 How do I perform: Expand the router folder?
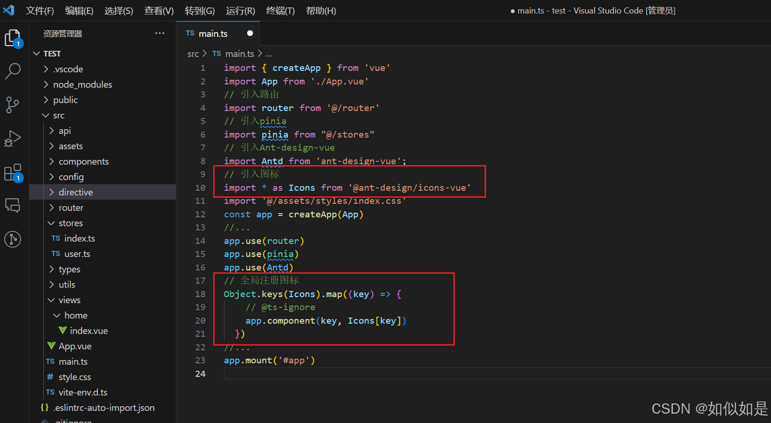point(52,208)
